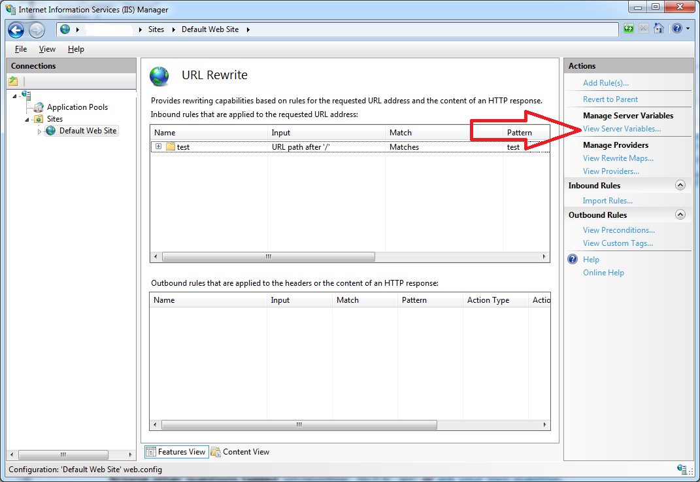Open the File menu

click(20, 49)
